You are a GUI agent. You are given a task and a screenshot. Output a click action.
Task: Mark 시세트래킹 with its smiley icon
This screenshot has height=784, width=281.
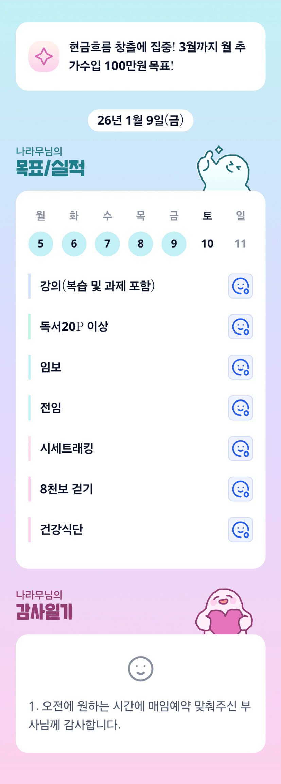coord(240,448)
